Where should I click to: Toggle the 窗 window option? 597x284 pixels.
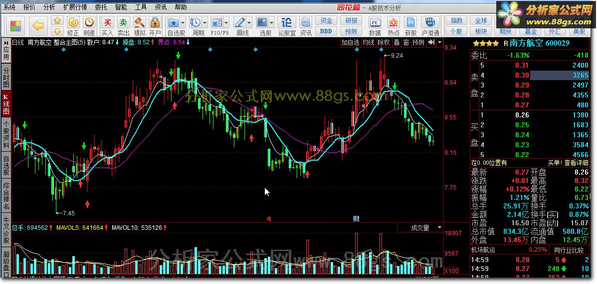coord(406,42)
